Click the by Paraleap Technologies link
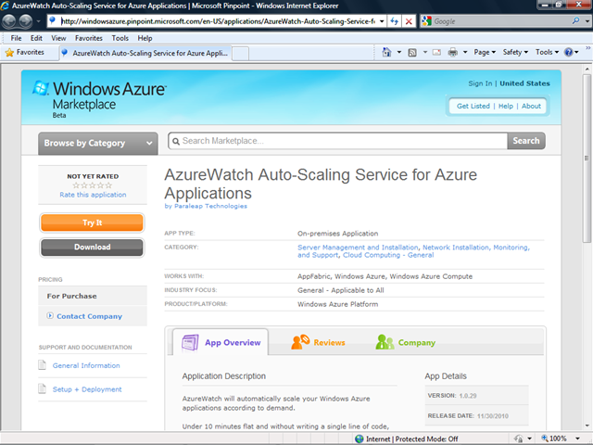Screen dimensions: 593x445 [x=206, y=206]
